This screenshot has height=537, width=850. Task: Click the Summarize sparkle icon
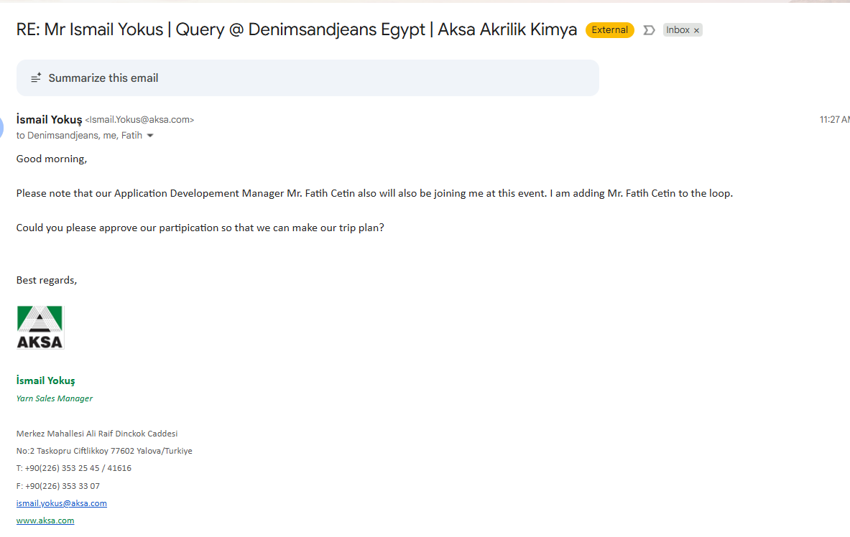tap(36, 78)
